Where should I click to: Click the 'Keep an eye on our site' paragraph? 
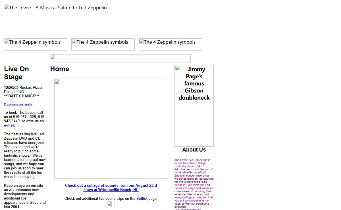pos(25,196)
